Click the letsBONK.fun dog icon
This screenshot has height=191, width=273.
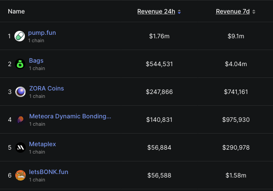click(x=20, y=175)
